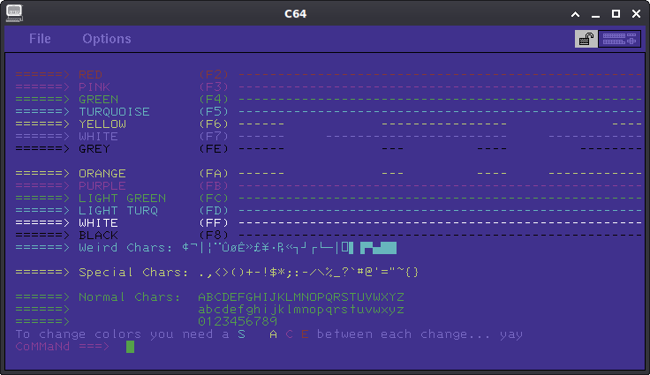Click the (F5) code text
The width and height of the screenshot is (650, 375).
[x=214, y=112]
